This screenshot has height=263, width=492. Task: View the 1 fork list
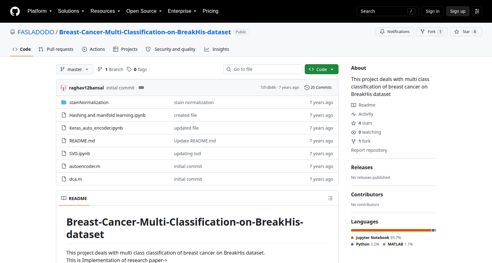coord(361,141)
